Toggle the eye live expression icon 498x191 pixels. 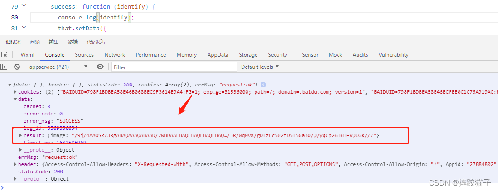coord(100,67)
